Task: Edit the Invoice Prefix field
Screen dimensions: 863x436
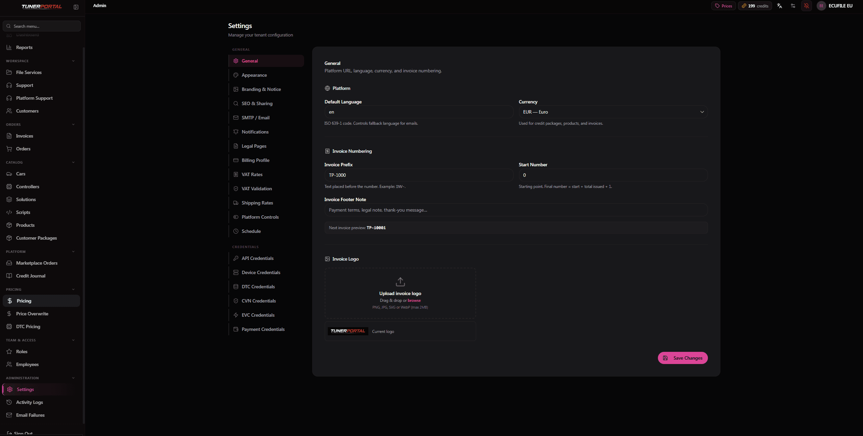Action: pyautogui.click(x=419, y=175)
